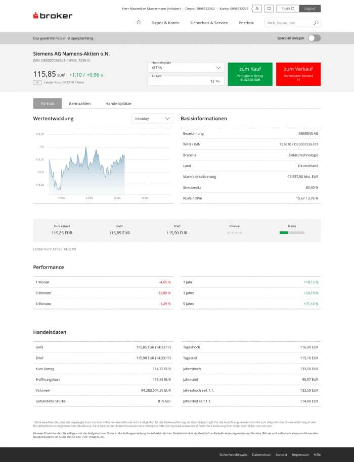The width and height of the screenshot is (354, 462).
Task: Click the Logout button
Action: click(309, 9)
